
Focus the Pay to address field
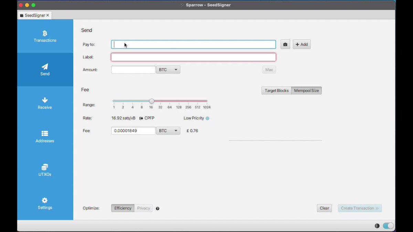pos(193,44)
